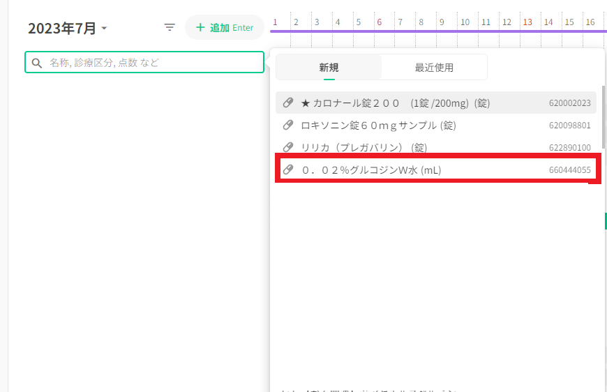Click code 620002023

pos(569,103)
